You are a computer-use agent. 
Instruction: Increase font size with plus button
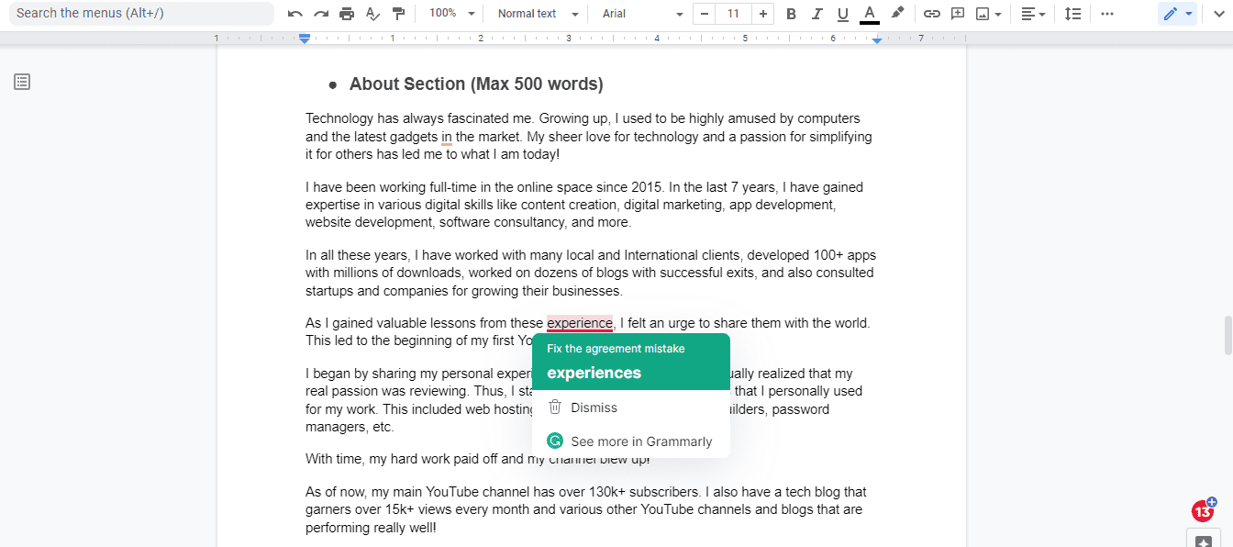[x=763, y=14]
